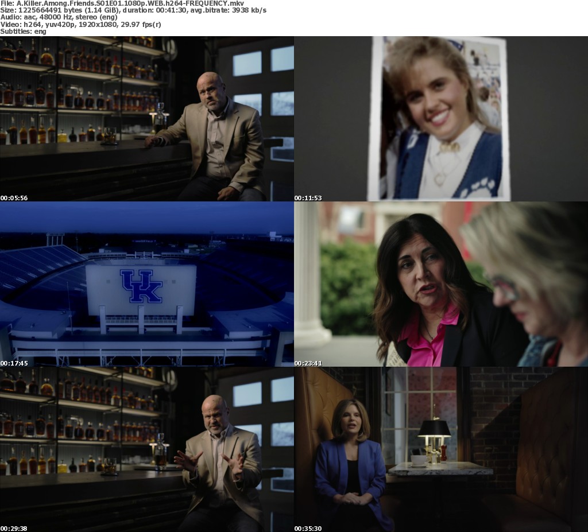Viewport: 588px width, 532px height.
Task: Click the 'Video: h264, yuv420p' line
Action: pos(80,24)
